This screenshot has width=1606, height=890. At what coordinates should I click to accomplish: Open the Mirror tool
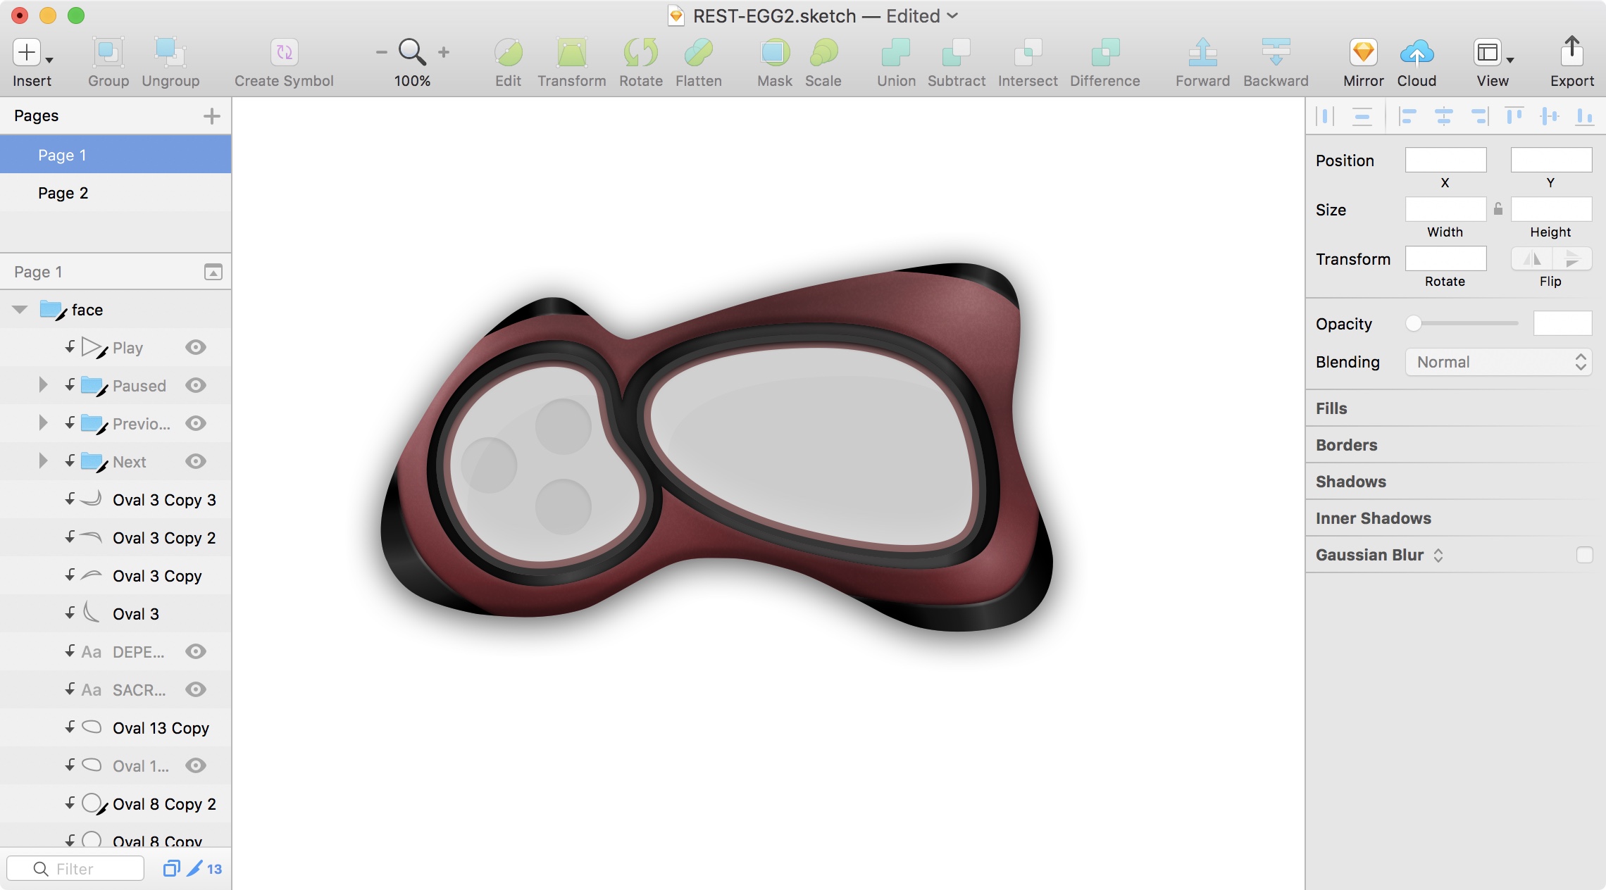pos(1363,53)
